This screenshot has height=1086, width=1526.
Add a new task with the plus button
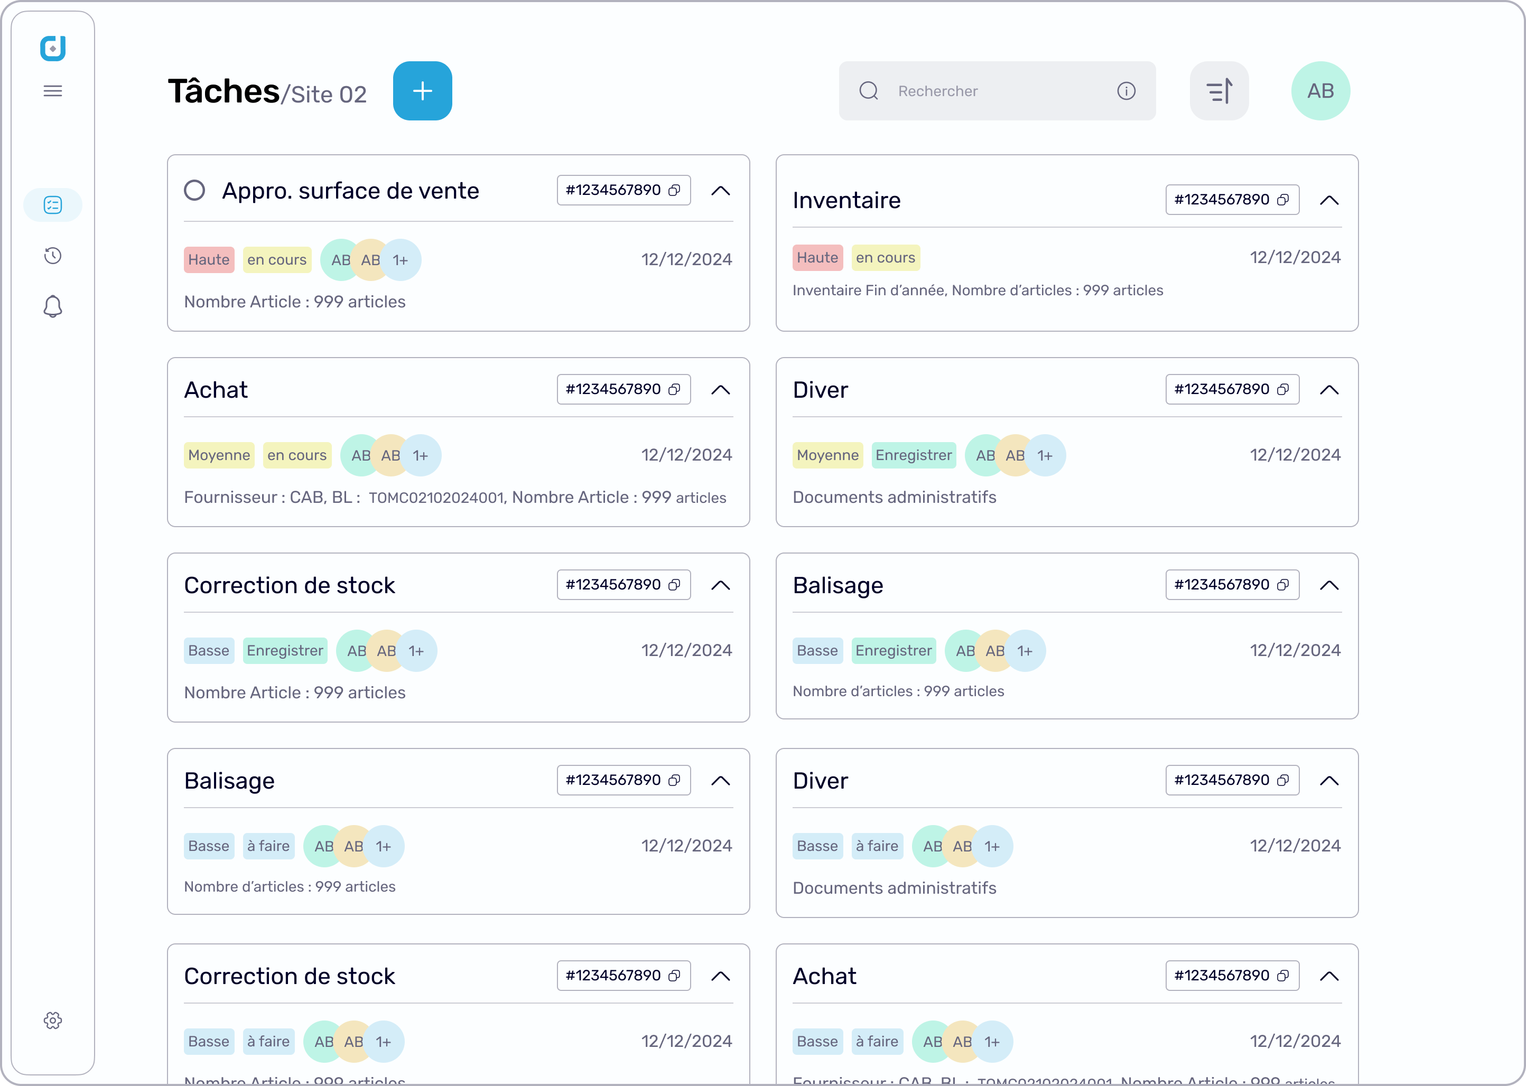coord(422,91)
